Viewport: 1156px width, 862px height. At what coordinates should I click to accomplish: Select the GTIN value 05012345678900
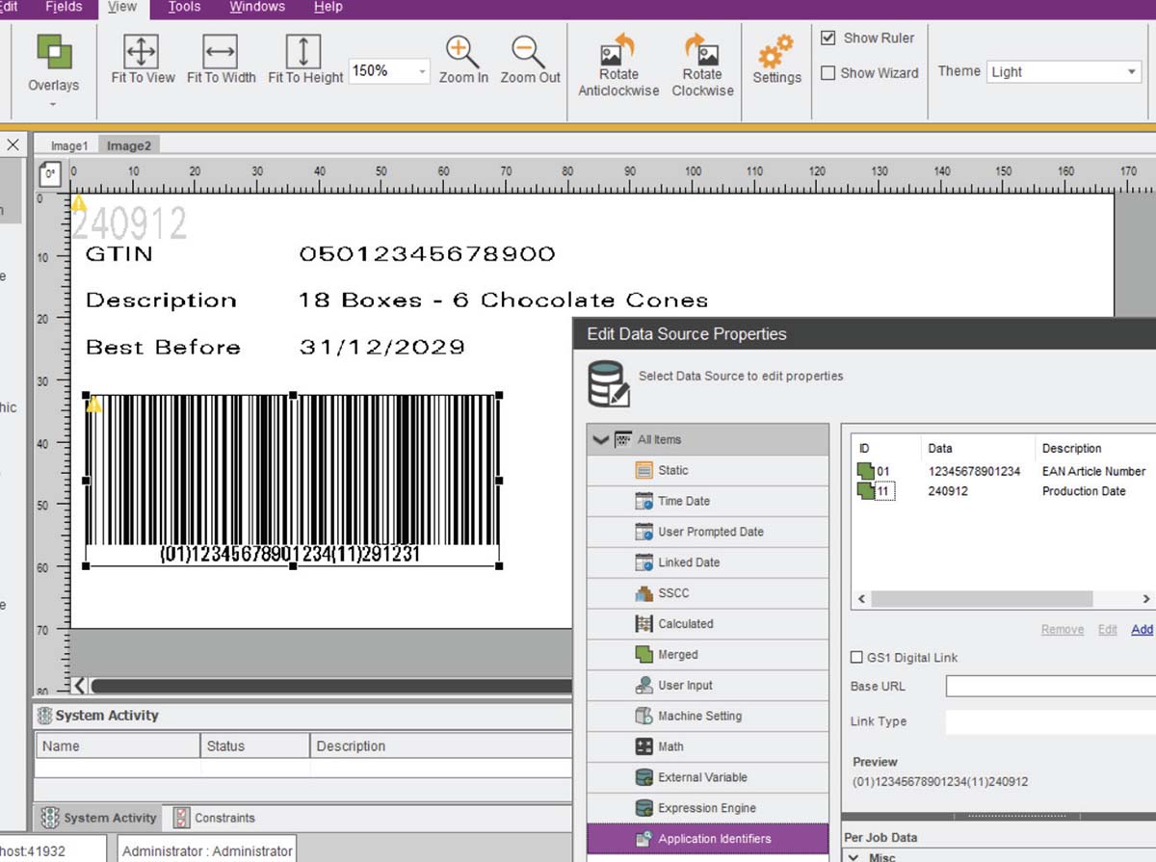coord(427,254)
